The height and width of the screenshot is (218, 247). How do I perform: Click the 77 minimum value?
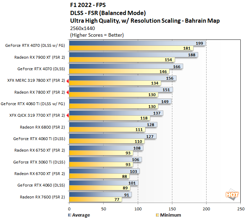pyautogui.click(x=117, y=199)
